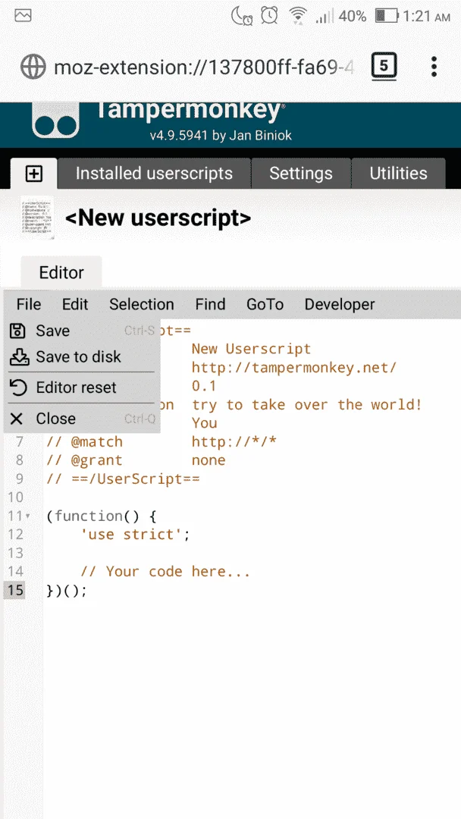The image size is (461, 819).
Task: Choose Editor reset menu entry
Action: click(x=82, y=388)
